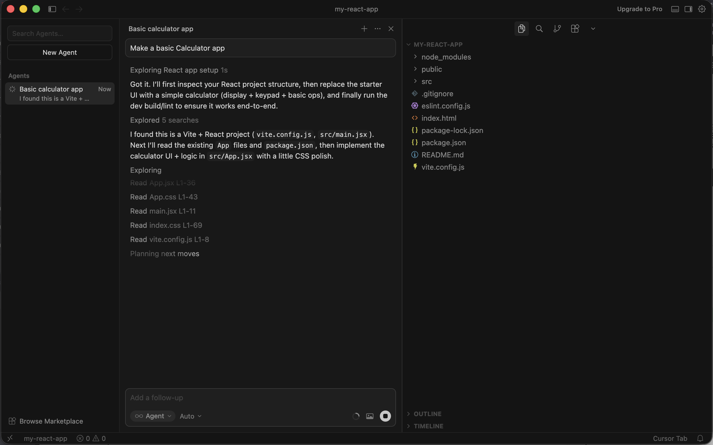
Task: Click the notification bell in status bar
Action: pyautogui.click(x=700, y=438)
